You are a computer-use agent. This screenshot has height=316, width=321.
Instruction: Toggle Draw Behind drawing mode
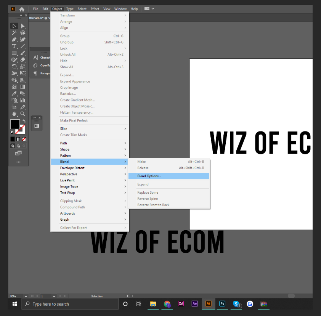[x=18, y=146]
